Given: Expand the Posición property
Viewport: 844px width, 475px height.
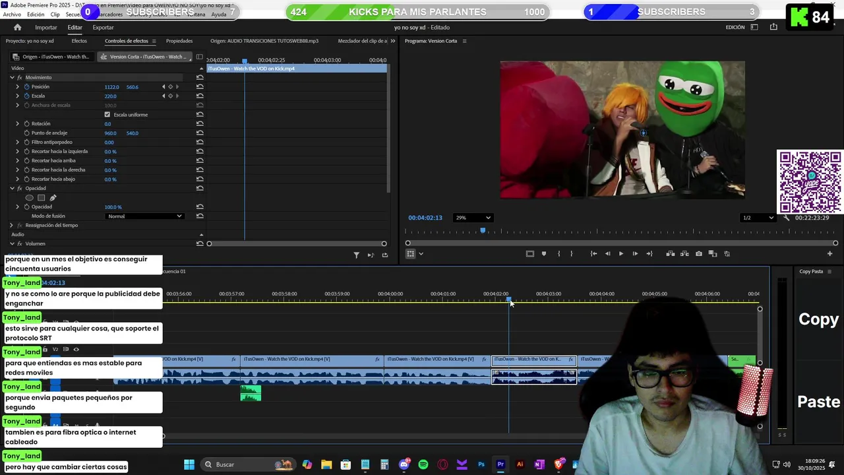Looking at the screenshot, I should pos(18,87).
